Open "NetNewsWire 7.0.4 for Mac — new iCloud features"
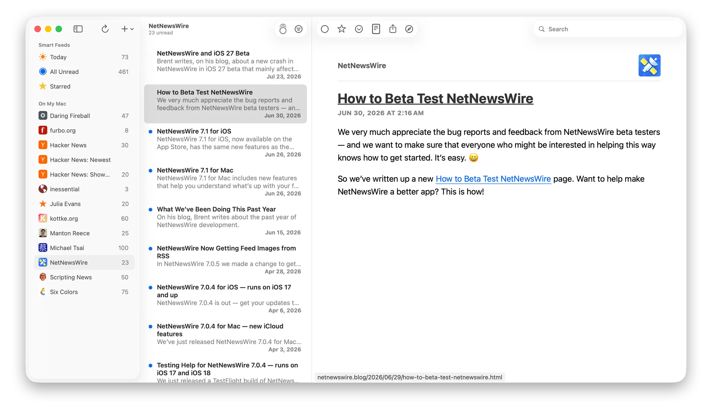712x417 pixels. [225, 338]
